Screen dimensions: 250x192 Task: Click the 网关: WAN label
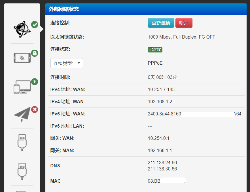(62, 138)
